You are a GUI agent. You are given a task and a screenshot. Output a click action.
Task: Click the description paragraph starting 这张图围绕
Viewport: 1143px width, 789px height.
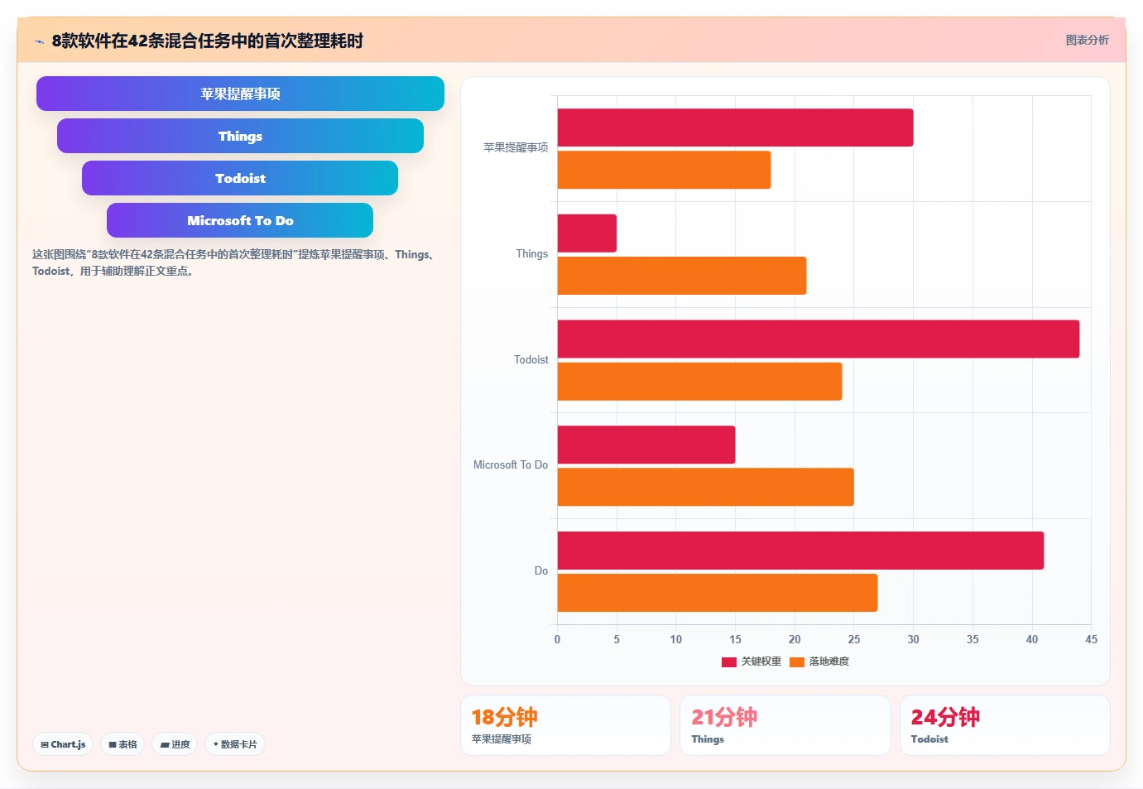(x=235, y=262)
